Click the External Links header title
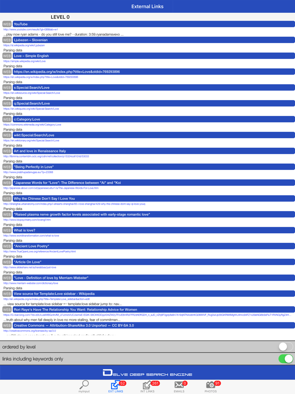295x394 pixels. 147,6
